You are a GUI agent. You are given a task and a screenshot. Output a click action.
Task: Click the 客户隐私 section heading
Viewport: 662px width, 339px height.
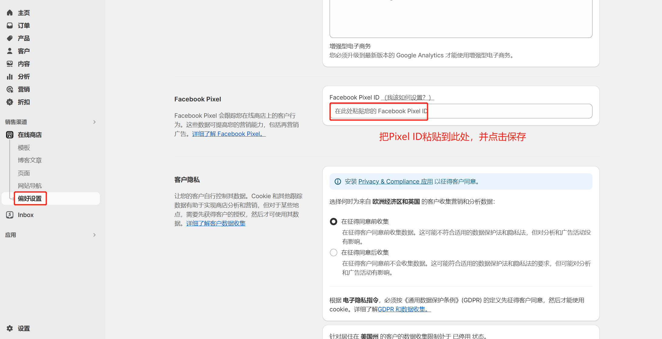[187, 180]
